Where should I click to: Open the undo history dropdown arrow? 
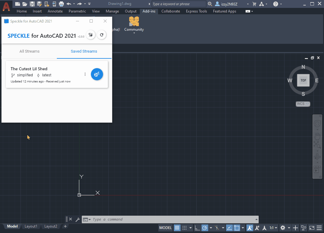click(74, 4)
